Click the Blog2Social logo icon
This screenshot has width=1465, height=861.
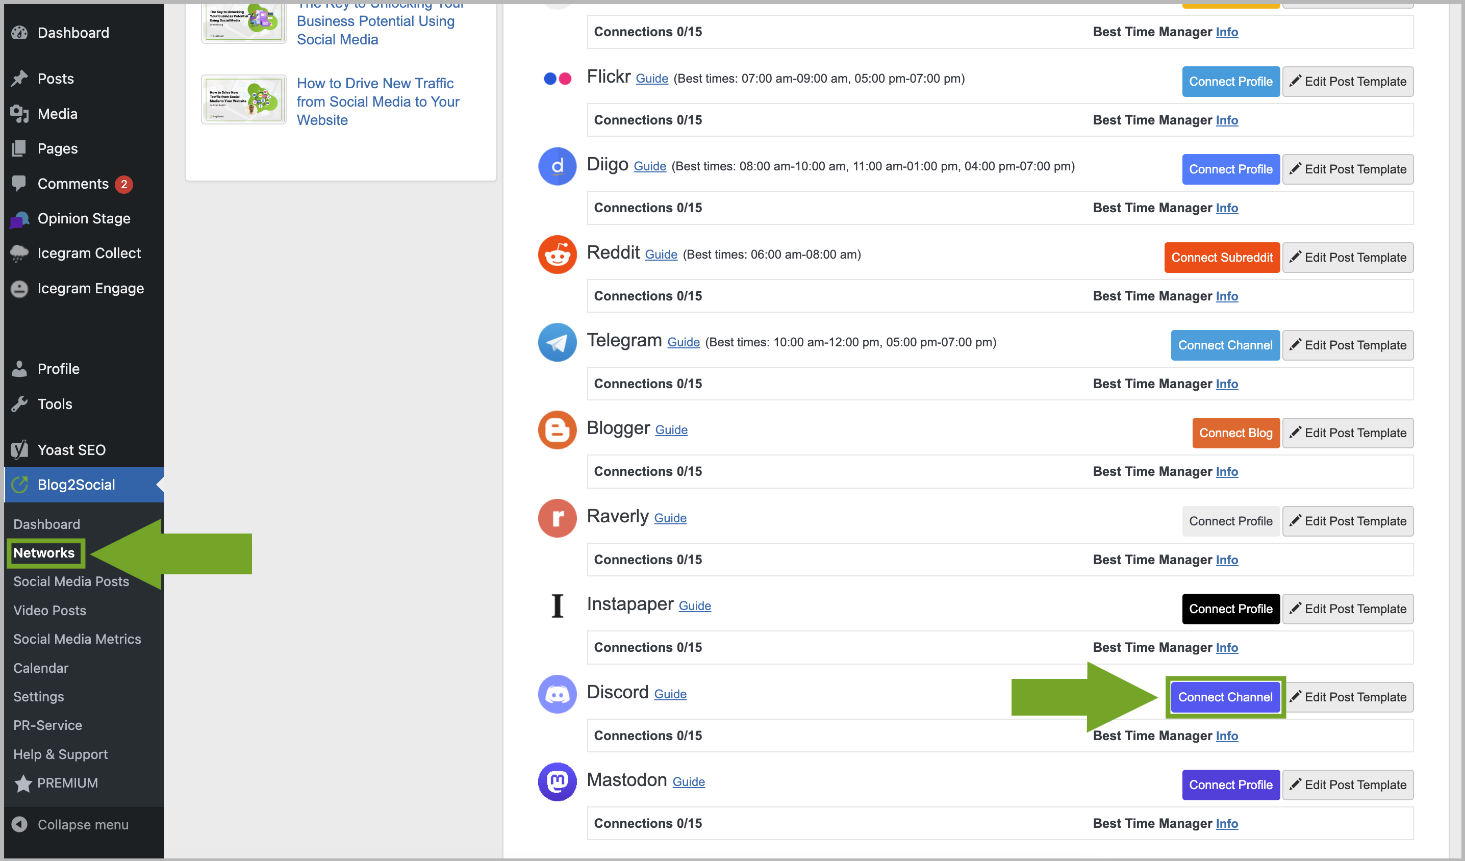point(19,485)
